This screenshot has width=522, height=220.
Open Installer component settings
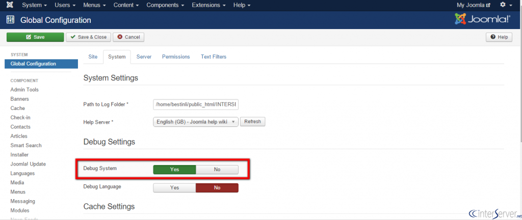(x=19, y=155)
